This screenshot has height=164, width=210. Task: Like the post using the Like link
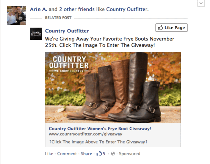(x=49, y=154)
